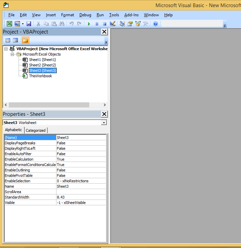Viewport: 241px width, 248px height.
Task: Open Project Explorer toolbar icon
Action: pos(122,24)
